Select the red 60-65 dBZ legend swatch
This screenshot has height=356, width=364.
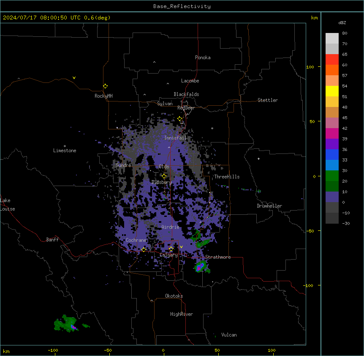coord(332,60)
